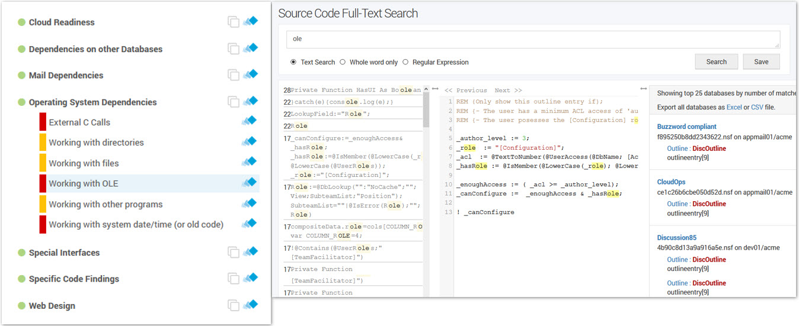Open DiscOutline link under Buzzword compliant
This screenshot has height=326, width=799.
click(709, 149)
